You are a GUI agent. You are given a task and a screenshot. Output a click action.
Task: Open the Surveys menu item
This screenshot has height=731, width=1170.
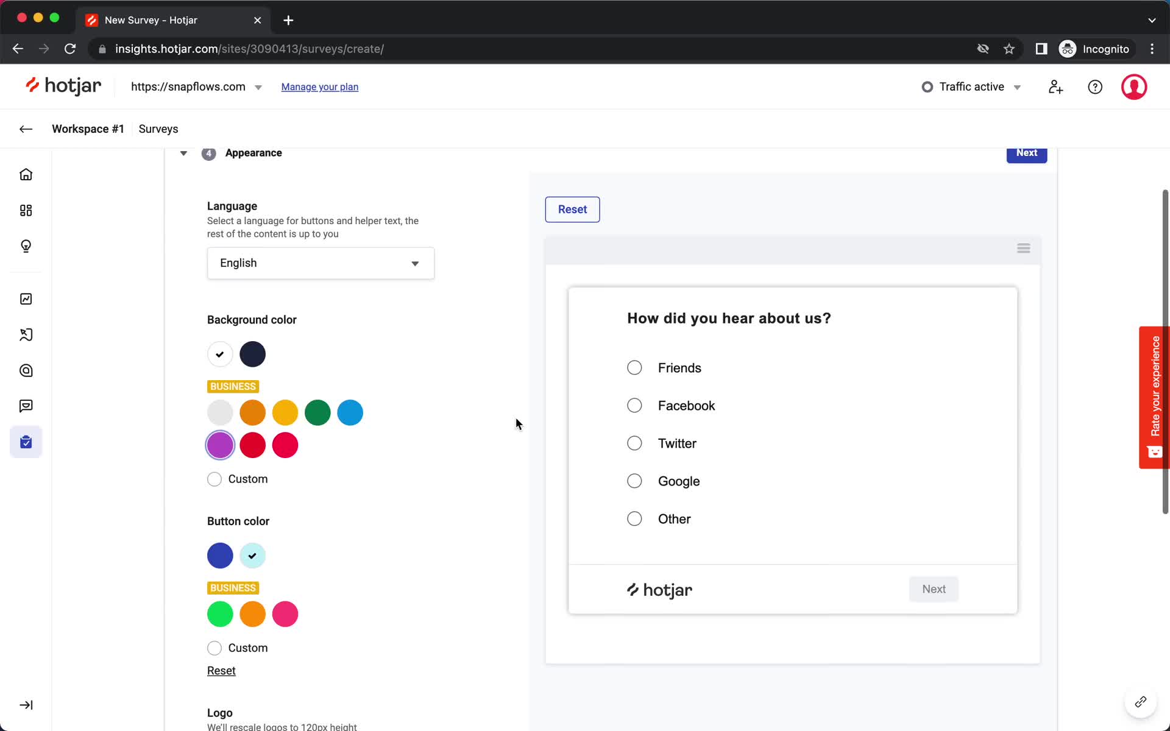click(x=158, y=129)
